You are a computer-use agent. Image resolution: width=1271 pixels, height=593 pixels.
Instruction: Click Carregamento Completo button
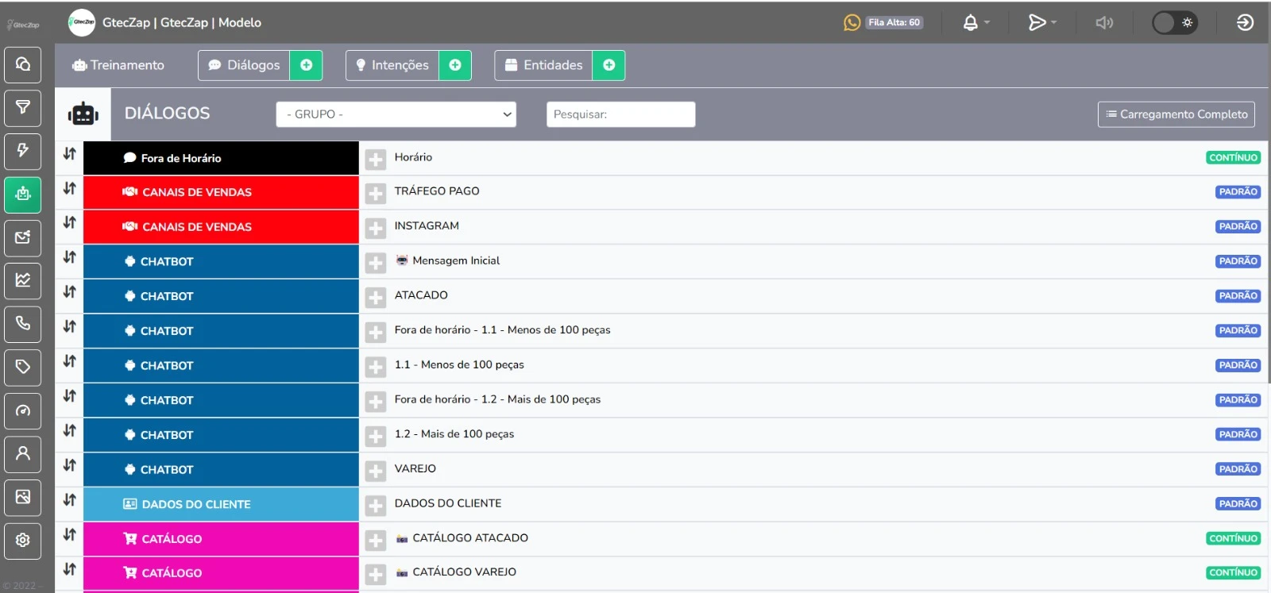click(x=1176, y=114)
